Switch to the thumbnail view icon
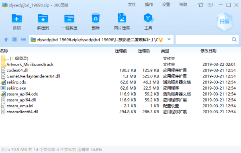This screenshot has height=153, width=241. [15, 40]
